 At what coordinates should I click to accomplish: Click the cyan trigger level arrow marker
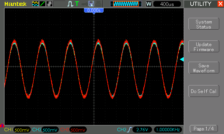[182, 59]
